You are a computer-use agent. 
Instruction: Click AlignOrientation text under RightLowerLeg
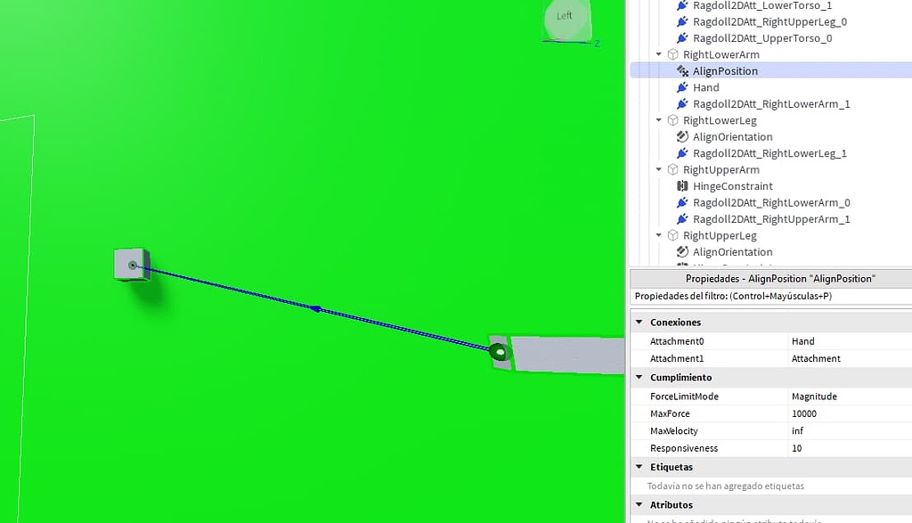coord(733,136)
